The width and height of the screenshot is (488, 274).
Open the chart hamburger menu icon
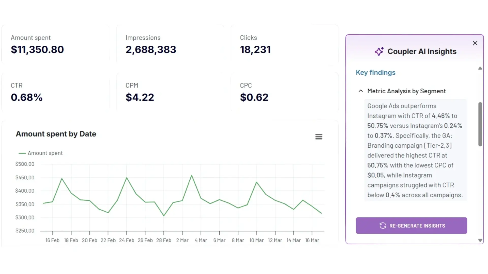click(319, 137)
